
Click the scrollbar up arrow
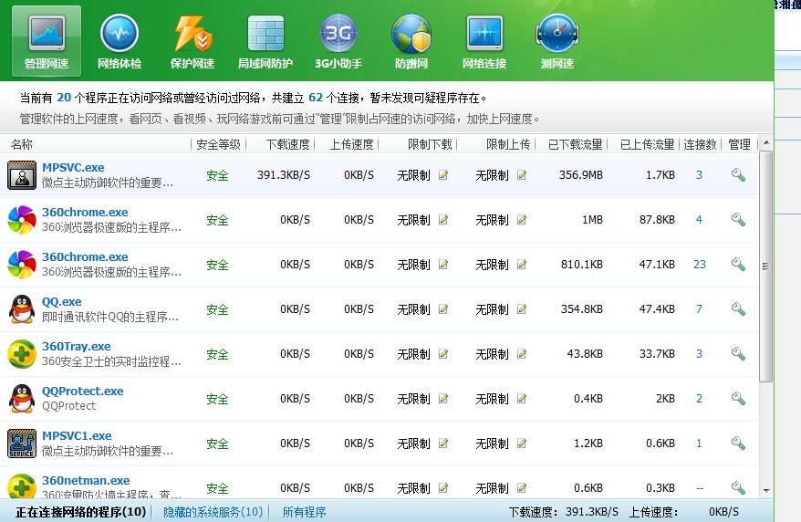[766, 143]
